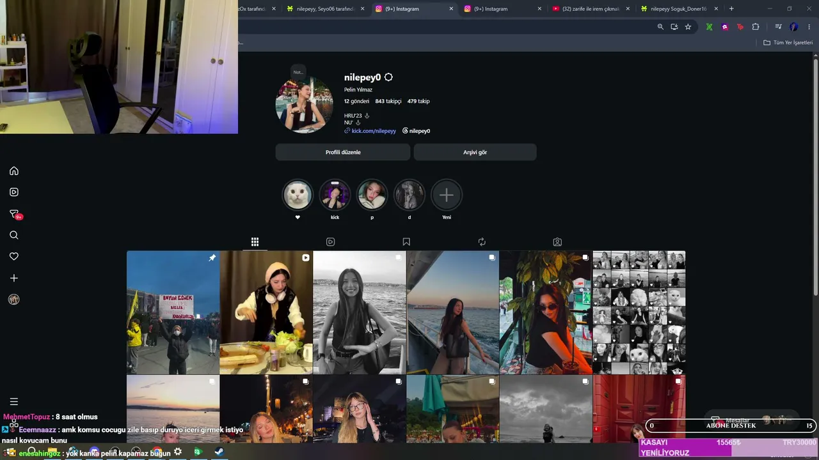Switch to the tagged photos tab
The width and height of the screenshot is (819, 460).
557,241
